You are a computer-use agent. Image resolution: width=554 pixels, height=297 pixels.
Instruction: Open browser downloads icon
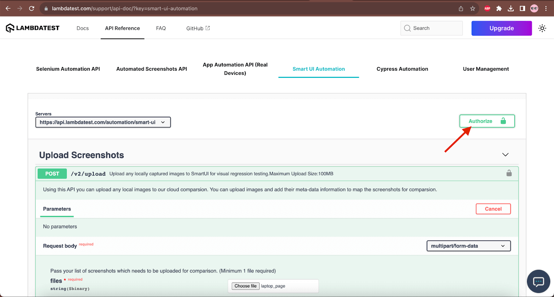pos(511,9)
